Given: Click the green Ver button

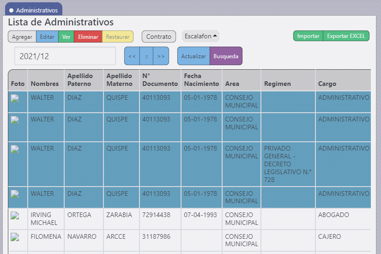Looking at the screenshot, I should point(66,37).
